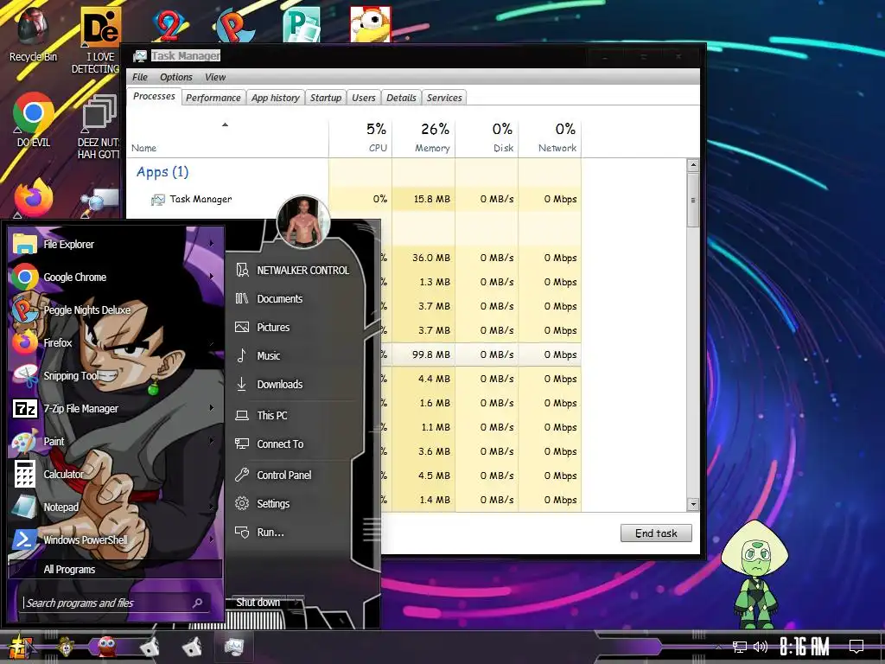885x664 pixels.
Task: Open the Task Manager View menu
Action: 215,77
